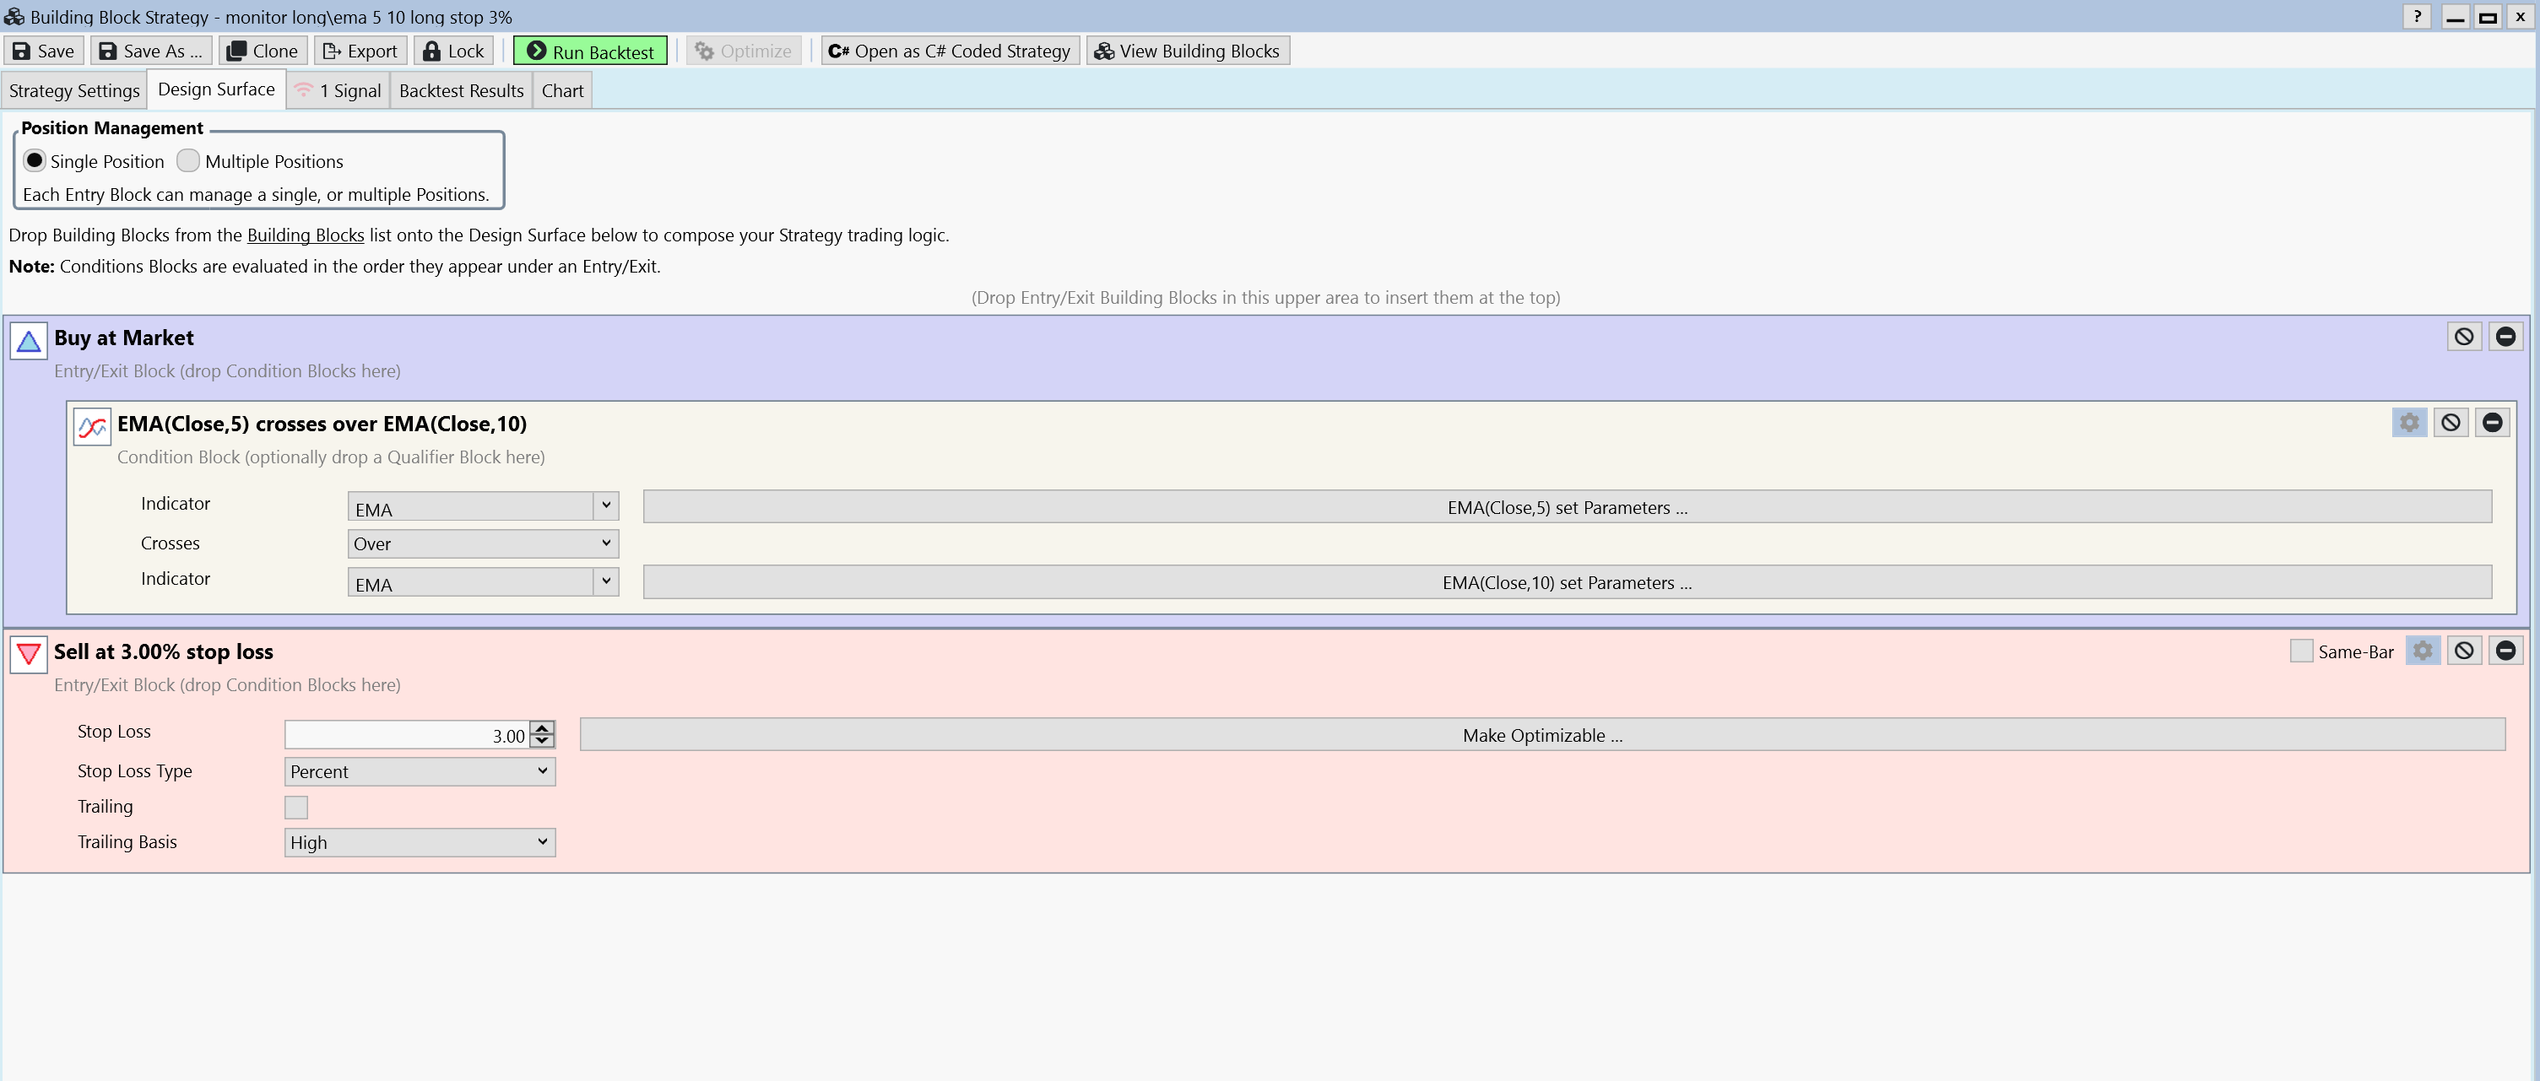Remove the Sell stop loss block

(x=2505, y=651)
